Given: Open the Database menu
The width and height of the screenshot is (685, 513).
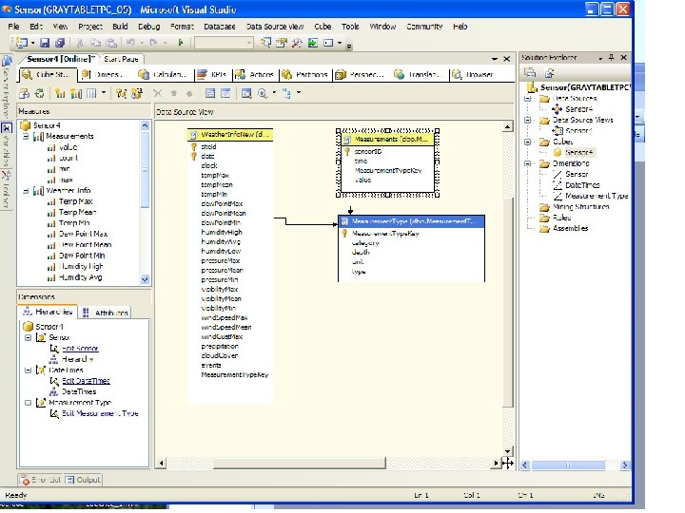Looking at the screenshot, I should click(x=220, y=27).
